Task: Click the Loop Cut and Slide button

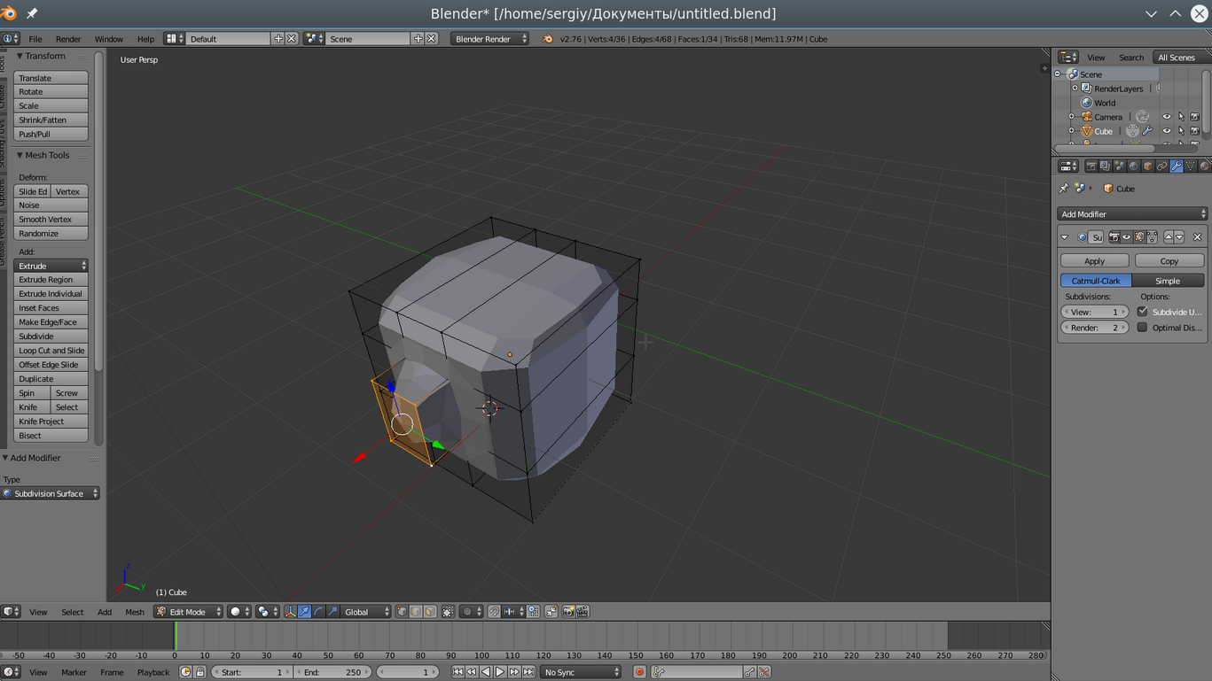Action: click(x=51, y=351)
